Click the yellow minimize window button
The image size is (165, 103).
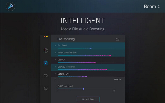pyautogui.click(x=47, y=37)
